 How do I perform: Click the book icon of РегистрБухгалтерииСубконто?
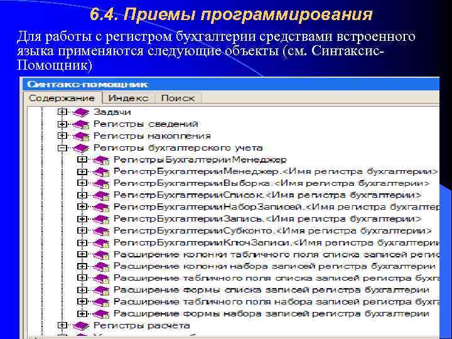102,231
